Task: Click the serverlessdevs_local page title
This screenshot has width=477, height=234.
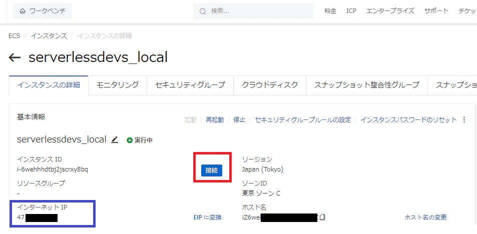Action: point(98,57)
